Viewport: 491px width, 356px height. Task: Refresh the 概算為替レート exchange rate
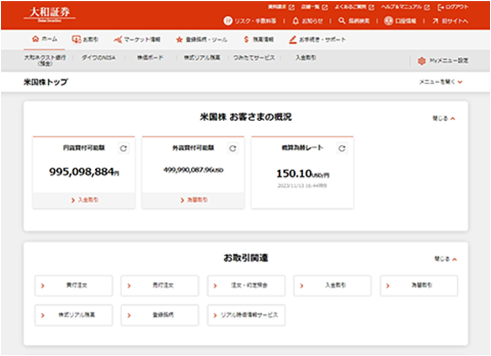pos(342,148)
